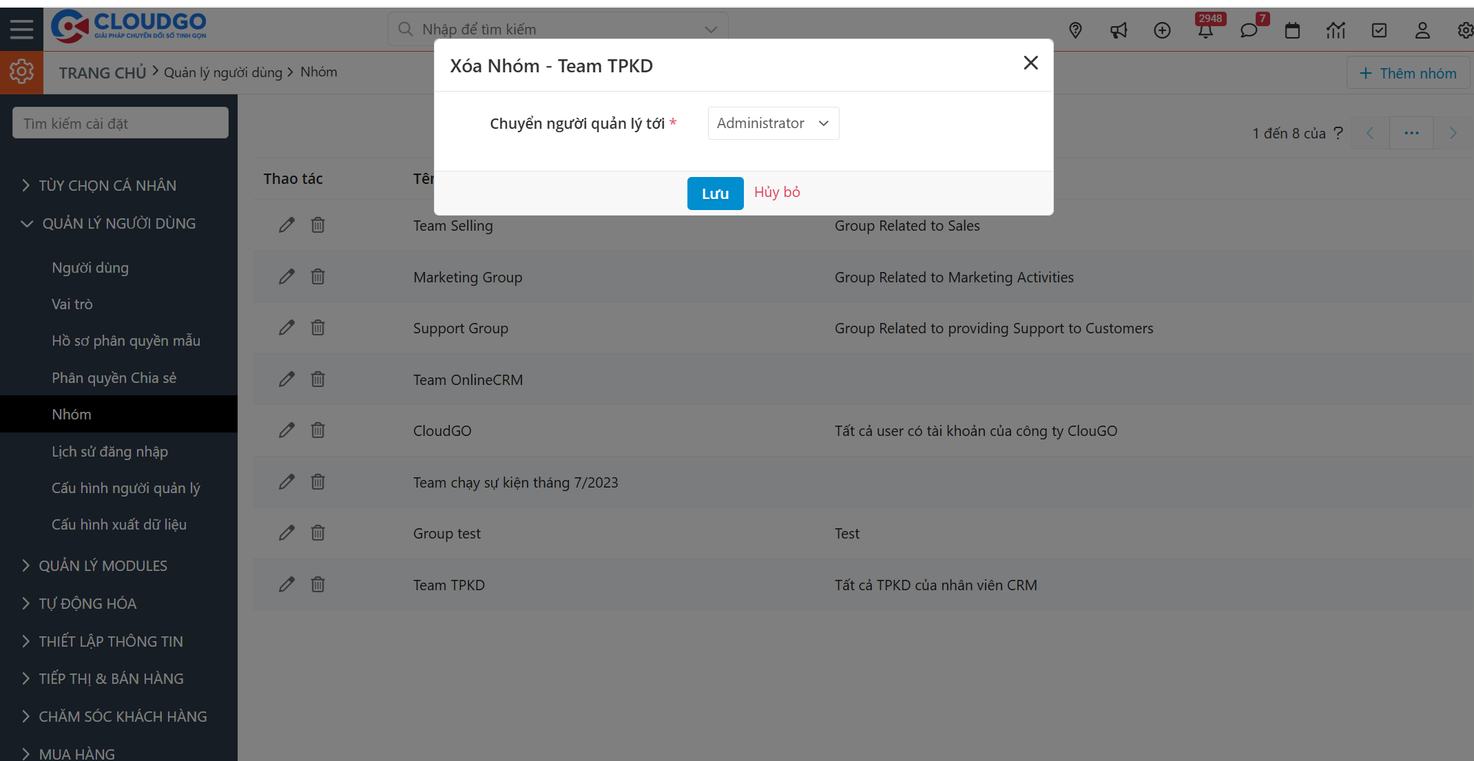The height and width of the screenshot is (761, 1474).
Task: Expand the search filter chevron in search bar
Action: click(710, 29)
